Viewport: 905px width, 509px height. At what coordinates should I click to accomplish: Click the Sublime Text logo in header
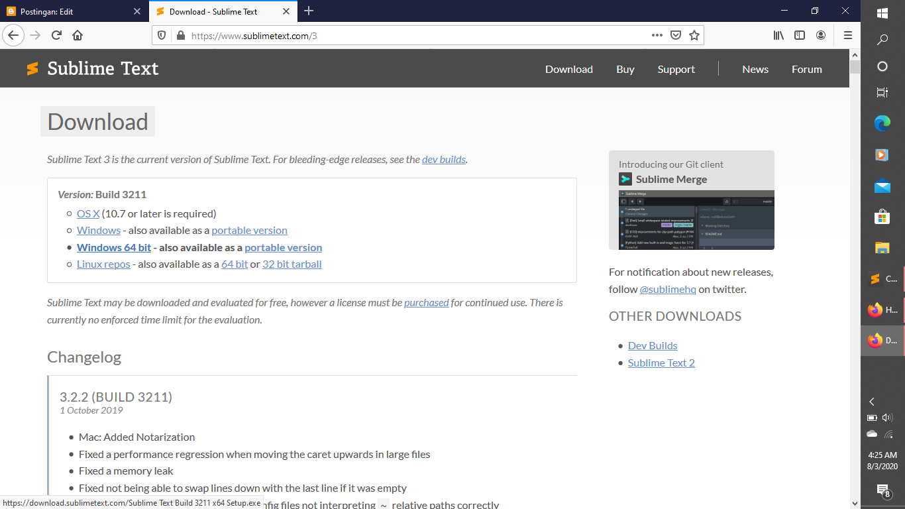click(x=32, y=68)
